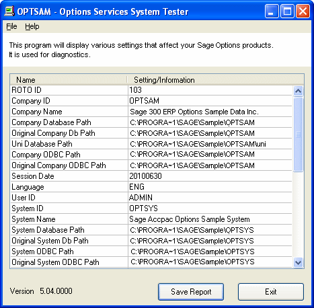Click the Version label text
This screenshot has width=314, height=308.
22,291
